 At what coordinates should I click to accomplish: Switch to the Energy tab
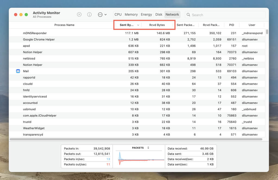146,15
